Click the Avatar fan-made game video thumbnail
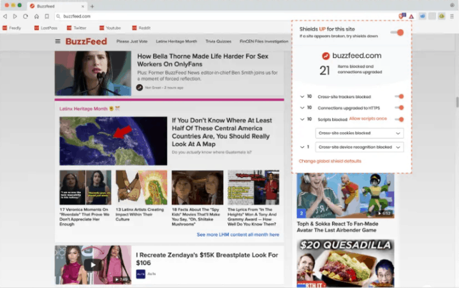 click(346, 196)
